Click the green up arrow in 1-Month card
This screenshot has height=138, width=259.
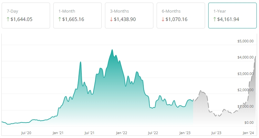coord(60,19)
